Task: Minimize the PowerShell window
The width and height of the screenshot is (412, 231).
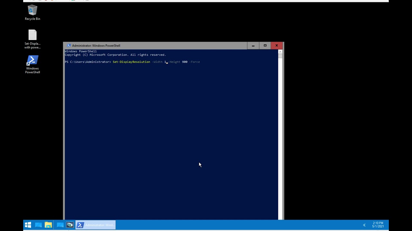Action: [x=253, y=46]
